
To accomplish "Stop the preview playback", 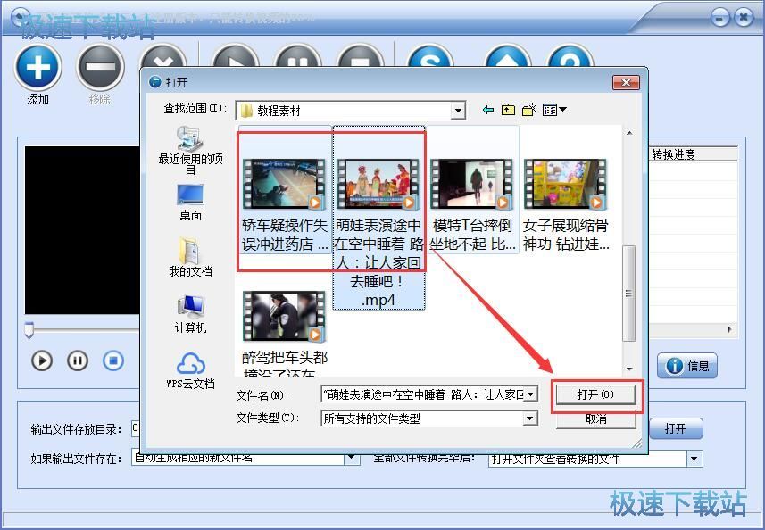I will (113, 360).
